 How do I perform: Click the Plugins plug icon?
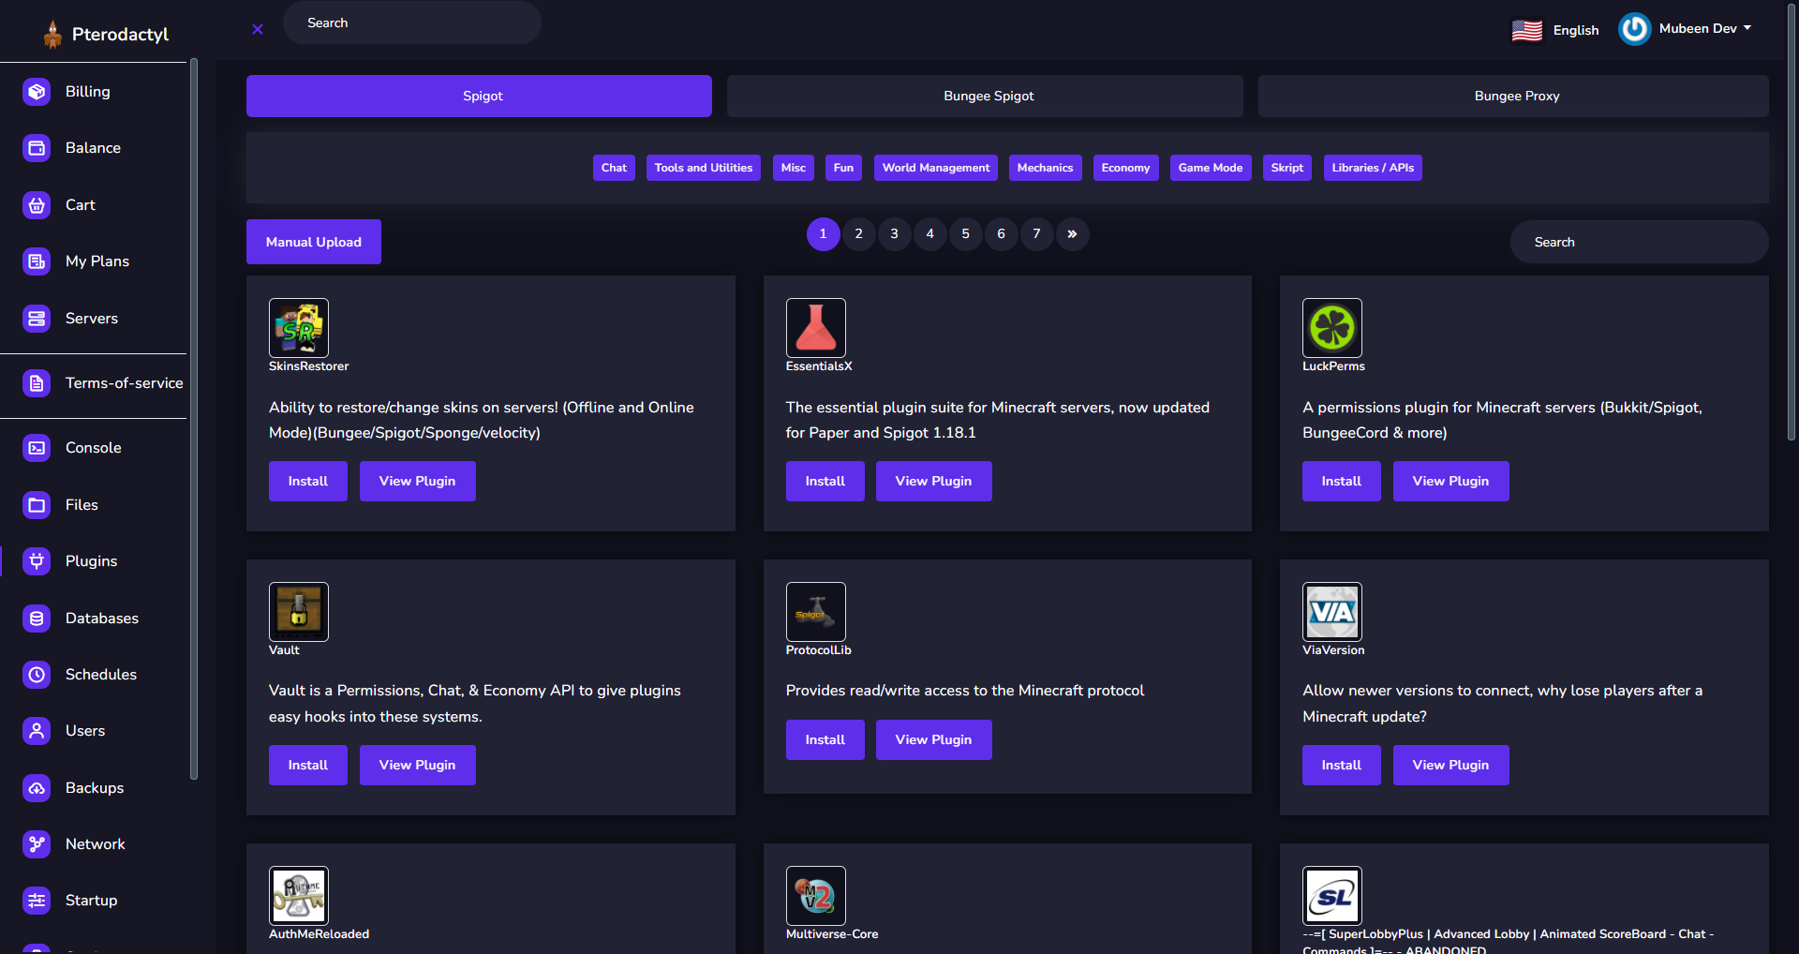pos(37,561)
